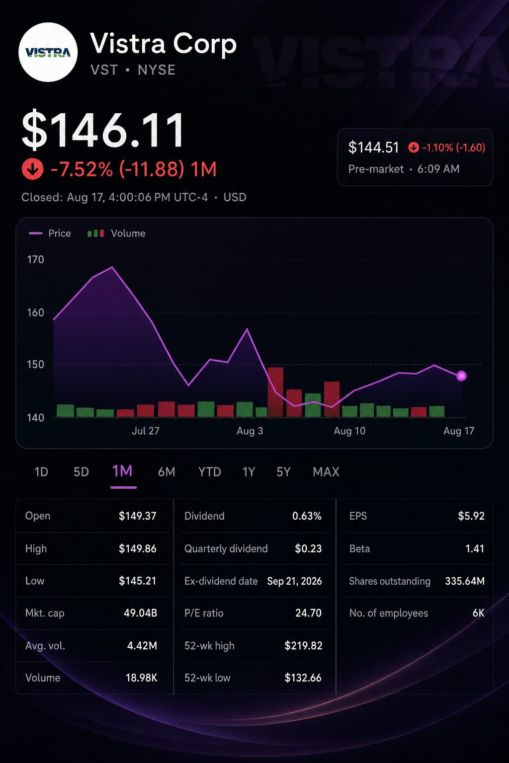Image resolution: width=509 pixels, height=763 pixels.
Task: Click the Shares outstanding value 335.64M
Action: (465, 581)
